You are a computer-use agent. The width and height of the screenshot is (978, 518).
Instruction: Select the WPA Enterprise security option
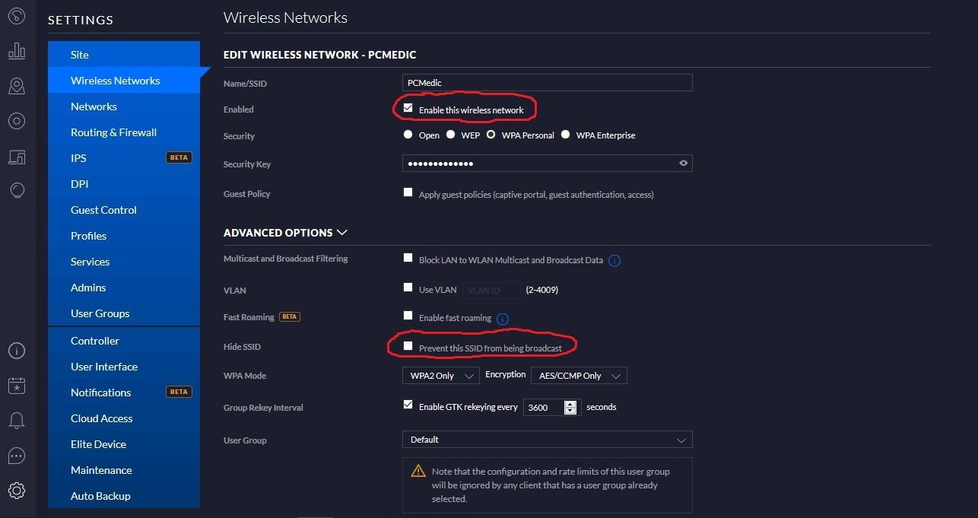(x=565, y=135)
